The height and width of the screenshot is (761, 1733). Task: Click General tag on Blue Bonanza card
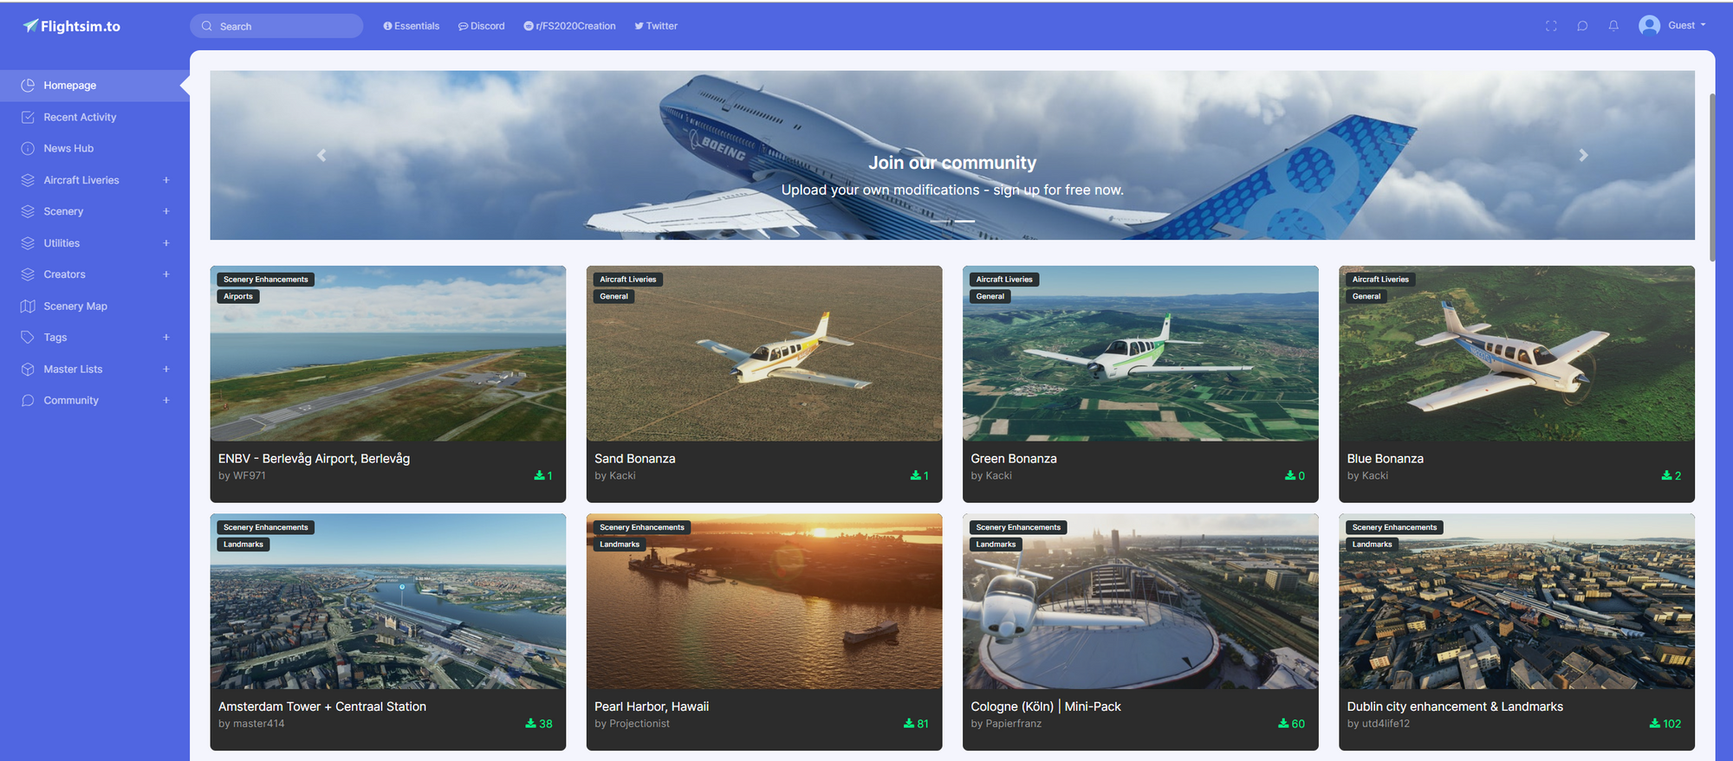click(1366, 296)
